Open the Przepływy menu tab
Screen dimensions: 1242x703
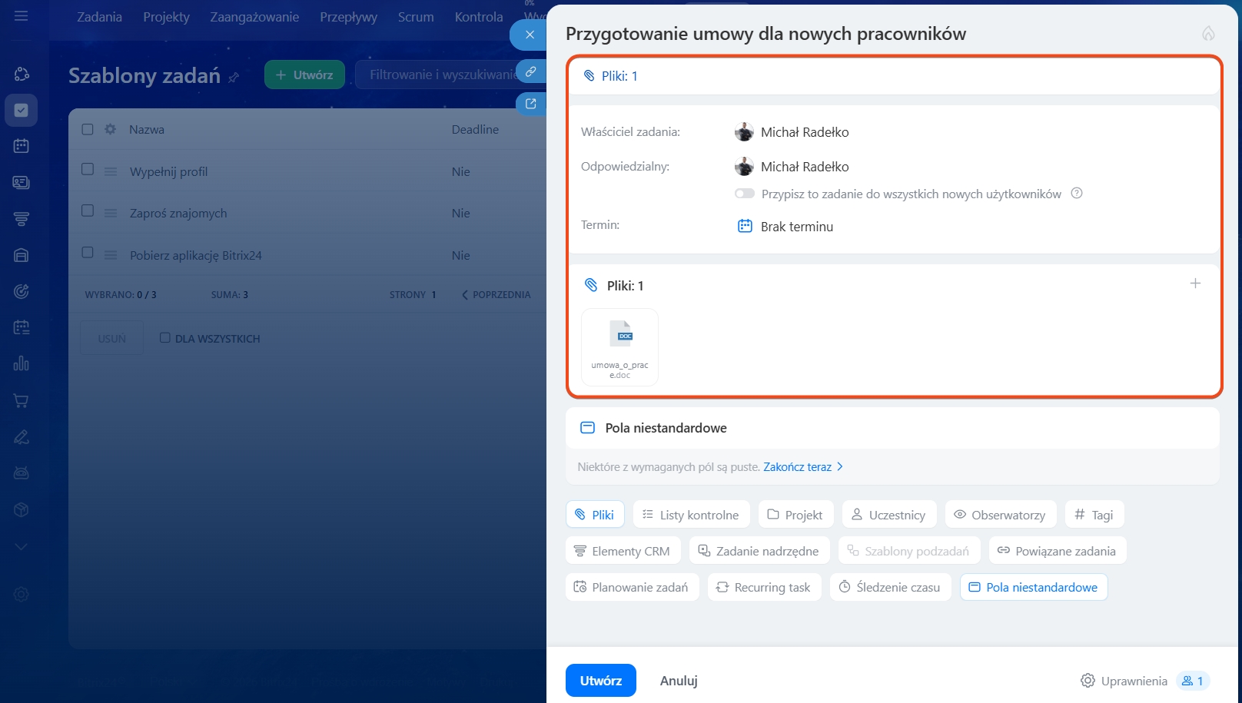tap(348, 17)
